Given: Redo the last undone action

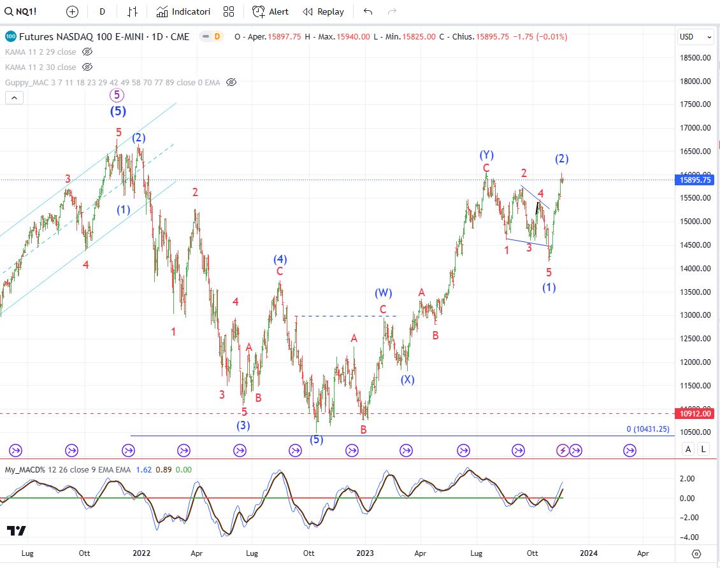Looking at the screenshot, I should [x=392, y=12].
